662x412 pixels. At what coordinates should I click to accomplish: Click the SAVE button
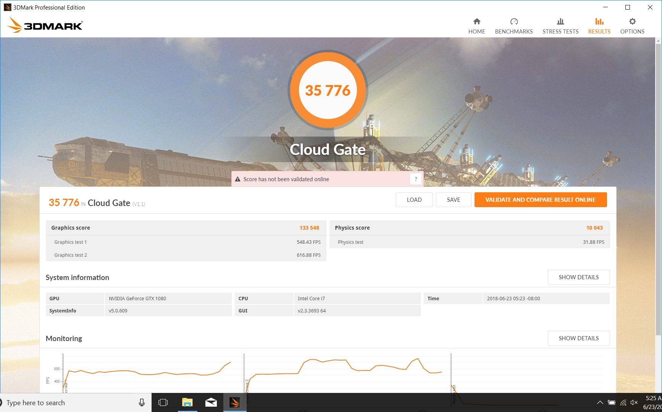click(454, 200)
